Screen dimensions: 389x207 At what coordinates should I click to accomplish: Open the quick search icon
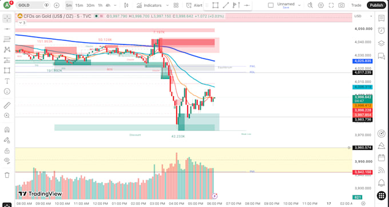pos(310,5)
